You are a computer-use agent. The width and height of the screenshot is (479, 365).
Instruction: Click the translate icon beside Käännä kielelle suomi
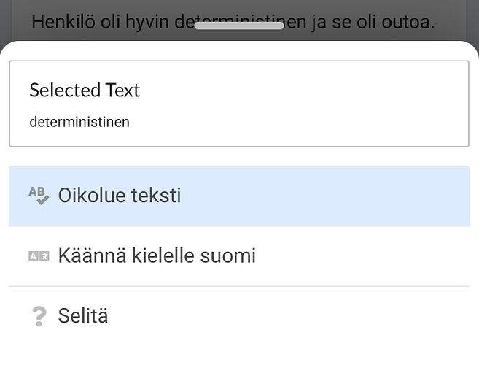point(38,256)
